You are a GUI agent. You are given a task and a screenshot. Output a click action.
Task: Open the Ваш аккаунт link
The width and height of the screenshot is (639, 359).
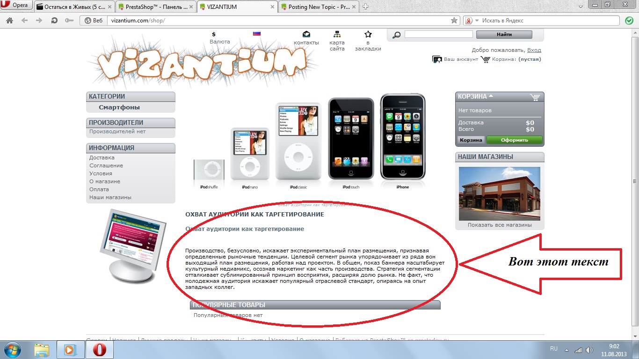click(x=461, y=59)
